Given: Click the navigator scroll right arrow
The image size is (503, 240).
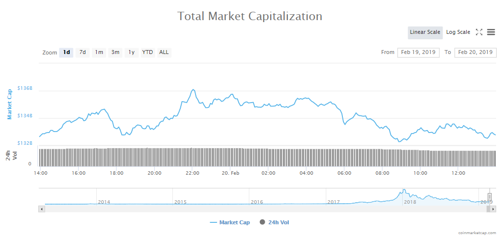Looking at the screenshot, I should [x=493, y=209].
